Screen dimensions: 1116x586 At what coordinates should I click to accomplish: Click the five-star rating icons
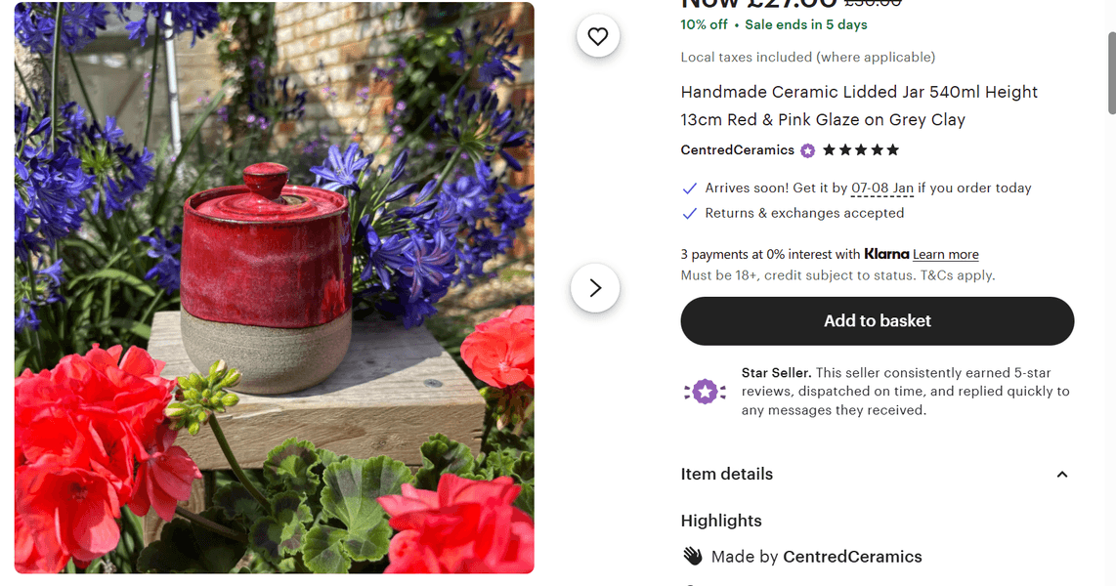tap(860, 150)
